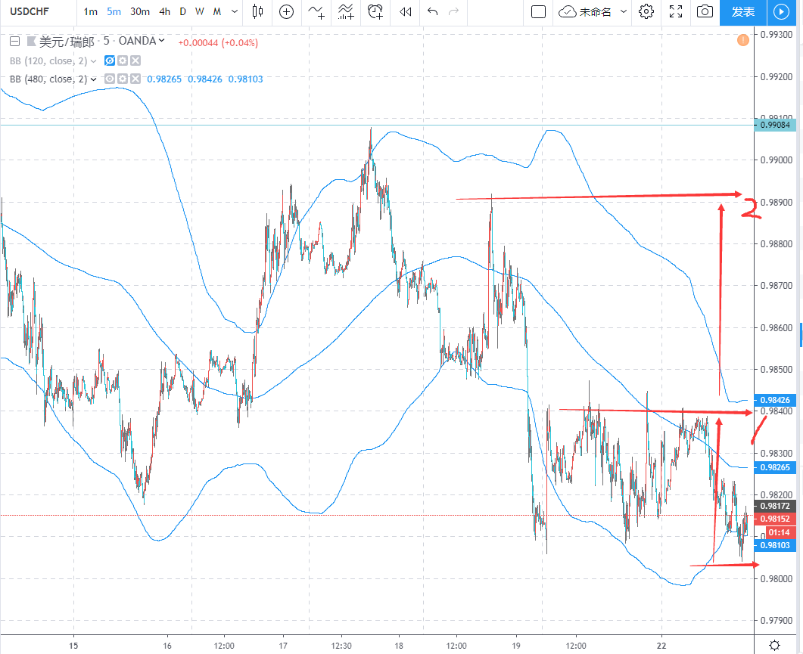
Task: Click the blue play button beside 发表
Action: coord(781,12)
